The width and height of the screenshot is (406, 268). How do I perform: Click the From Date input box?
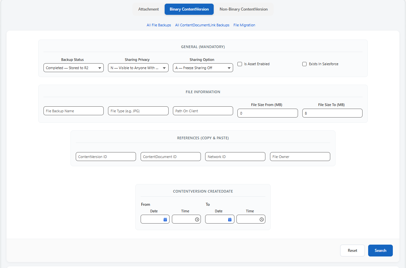[x=155, y=219]
